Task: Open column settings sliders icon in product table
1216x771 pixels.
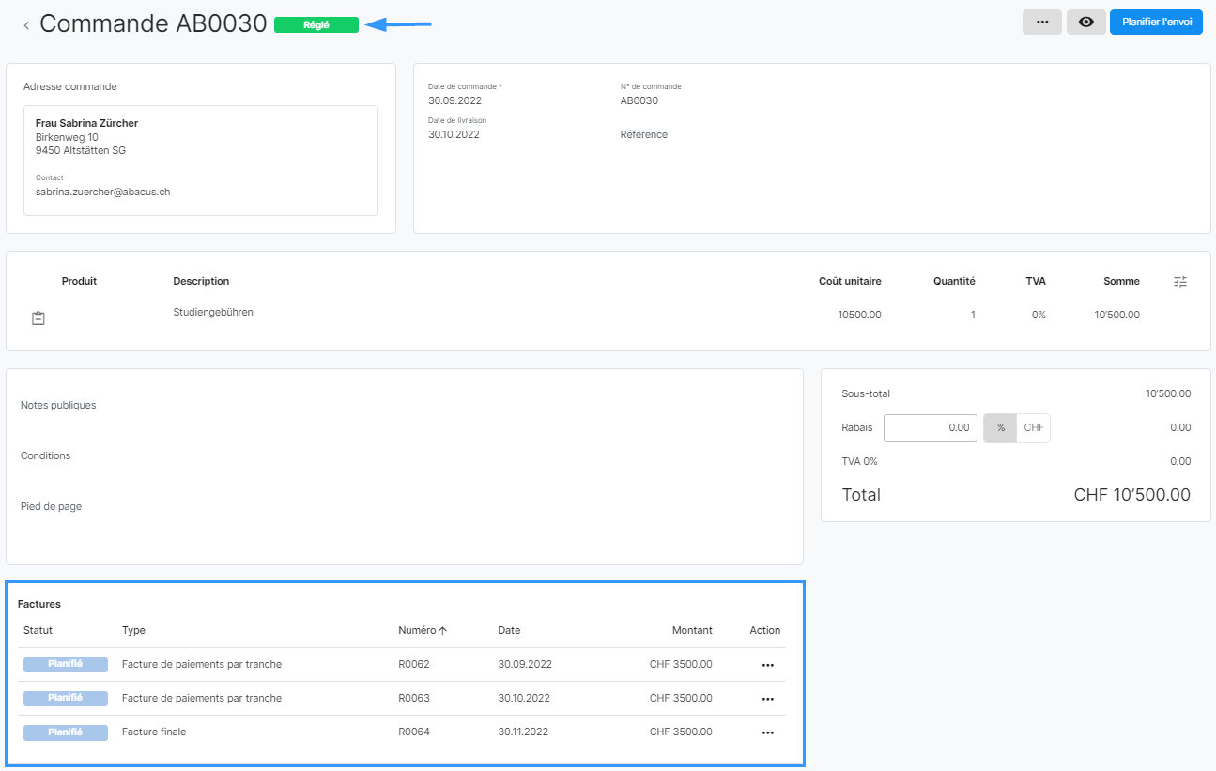Action: pos(1180,282)
